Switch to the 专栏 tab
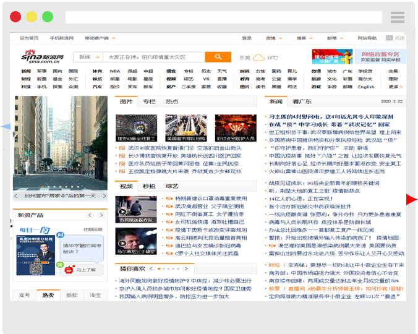The height and width of the screenshot is (334, 418). (x=149, y=101)
